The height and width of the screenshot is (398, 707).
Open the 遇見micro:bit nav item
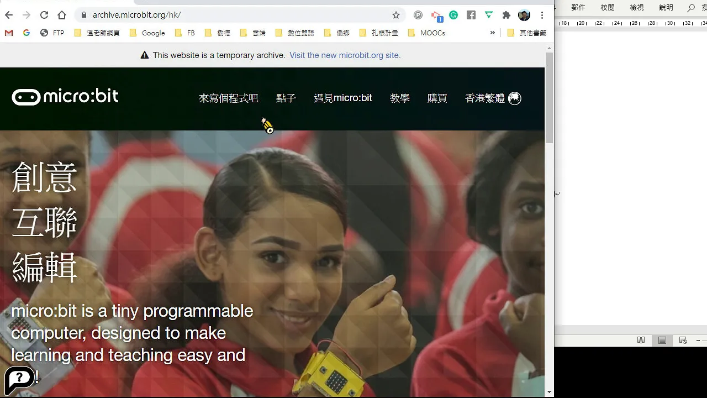coord(343,98)
